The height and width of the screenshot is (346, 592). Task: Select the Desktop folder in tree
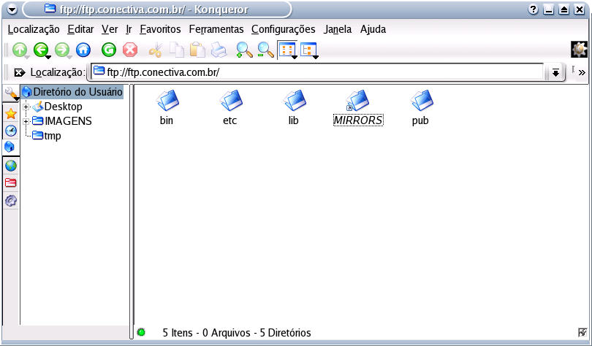coord(57,107)
